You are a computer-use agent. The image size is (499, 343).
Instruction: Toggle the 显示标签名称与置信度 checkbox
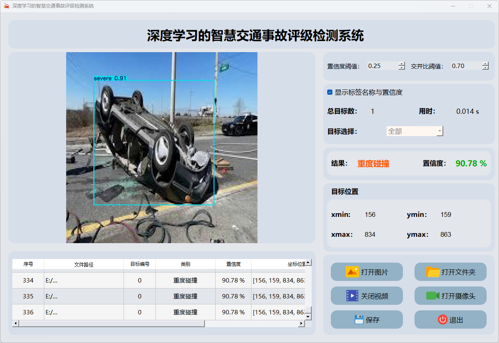[330, 92]
